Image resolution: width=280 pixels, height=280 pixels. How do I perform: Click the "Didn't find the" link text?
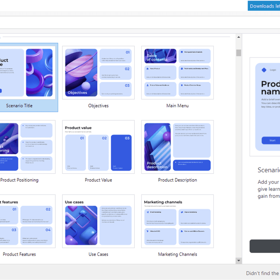[x=262, y=273]
